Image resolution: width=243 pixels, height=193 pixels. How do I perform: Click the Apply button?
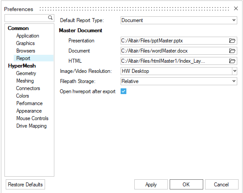151,185
